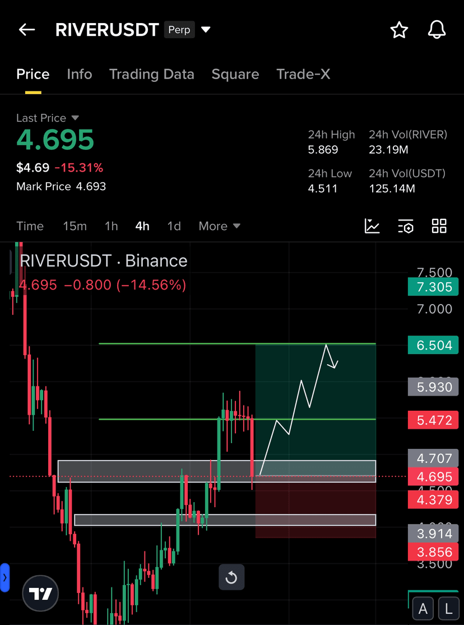Open the four-square layout grid icon
Screen dimensions: 464x625
[439, 226]
